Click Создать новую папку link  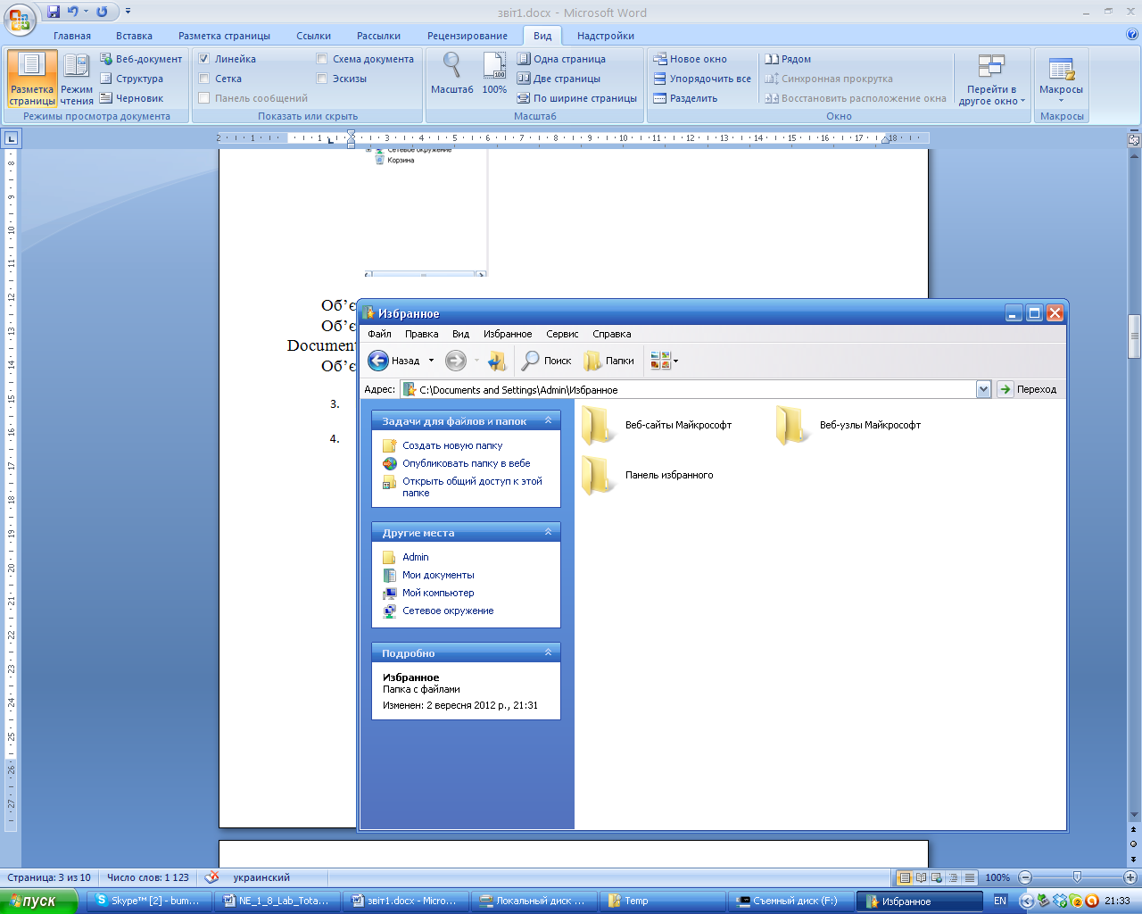coord(452,445)
